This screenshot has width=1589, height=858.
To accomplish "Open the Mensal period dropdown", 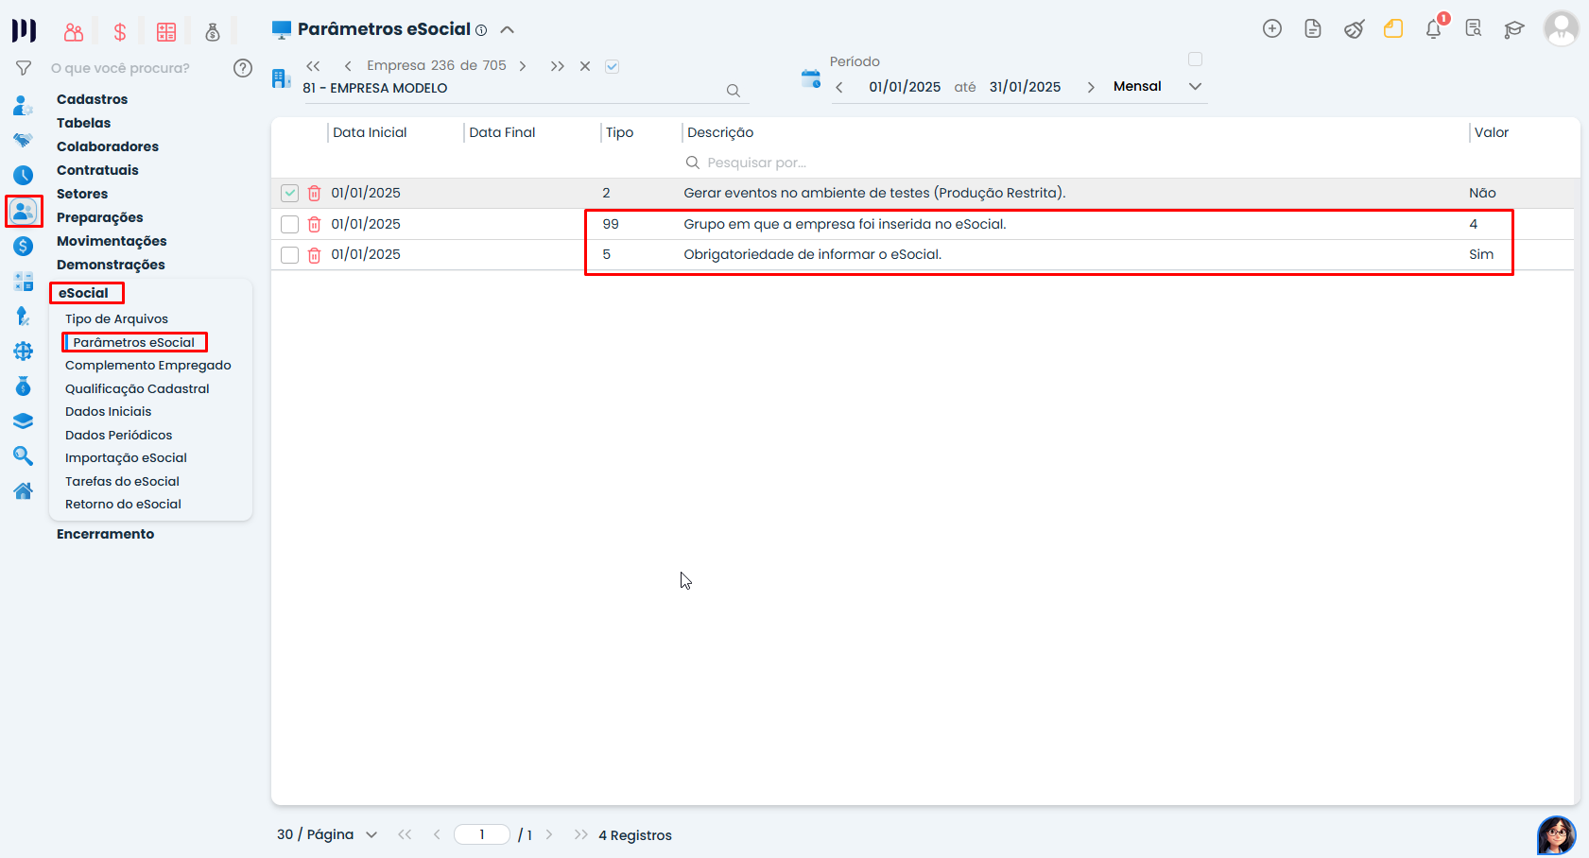I will click(1195, 86).
